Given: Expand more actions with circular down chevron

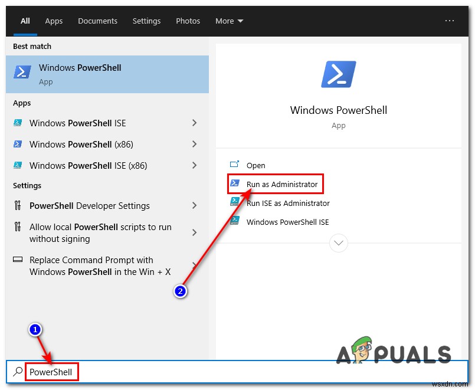Looking at the screenshot, I should coord(338,243).
